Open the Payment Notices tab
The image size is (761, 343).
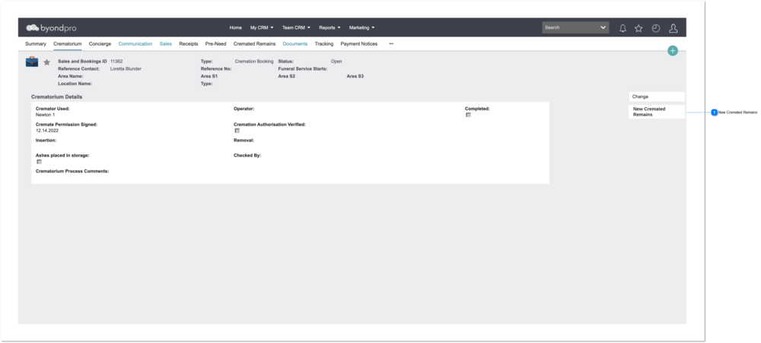coord(358,43)
